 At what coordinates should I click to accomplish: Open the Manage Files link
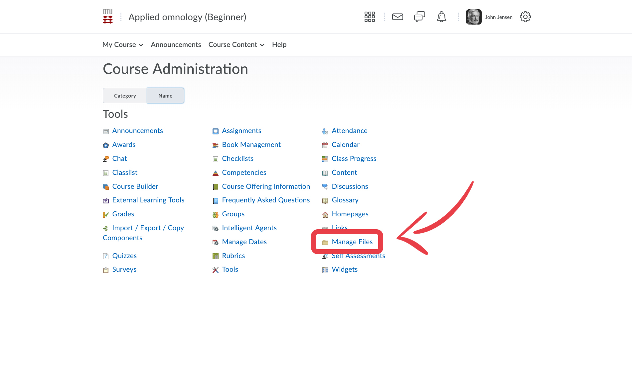[352, 242]
